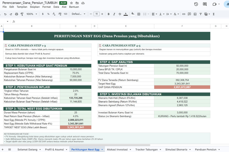Expand text wrapping options
This screenshot has height=152, width=229.
171,14
